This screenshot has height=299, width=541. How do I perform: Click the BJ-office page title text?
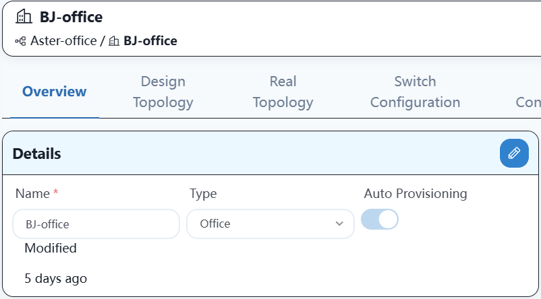71,17
